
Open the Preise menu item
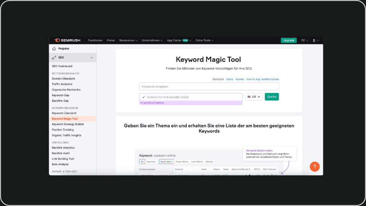111,40
